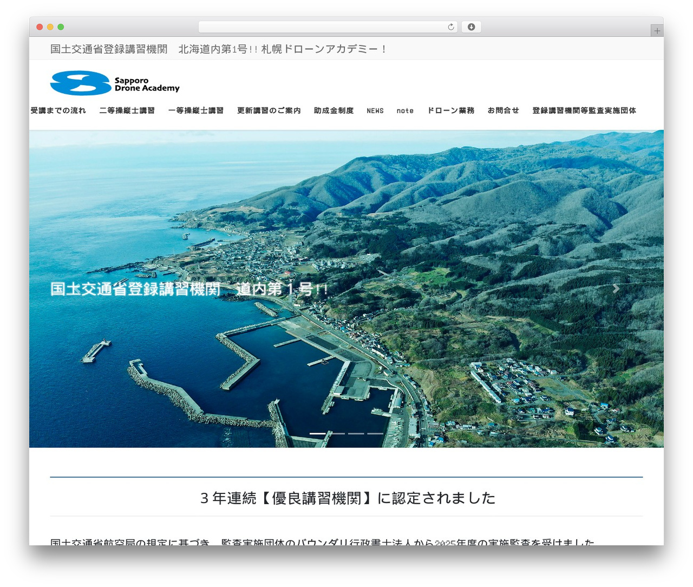Select the first slide indicator

coord(317,434)
